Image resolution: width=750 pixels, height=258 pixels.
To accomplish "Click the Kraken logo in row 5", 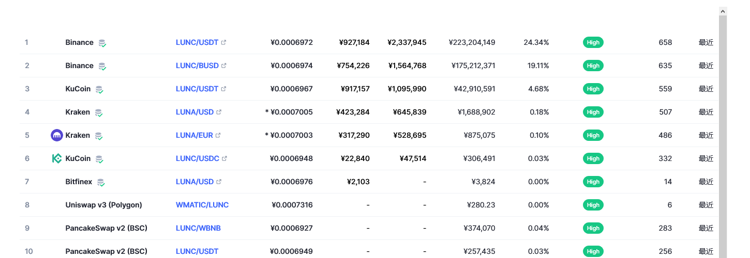I will tap(57, 135).
